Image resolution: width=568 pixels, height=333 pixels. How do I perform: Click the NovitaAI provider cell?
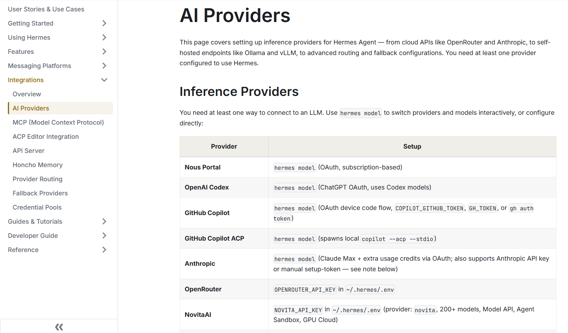(x=224, y=315)
